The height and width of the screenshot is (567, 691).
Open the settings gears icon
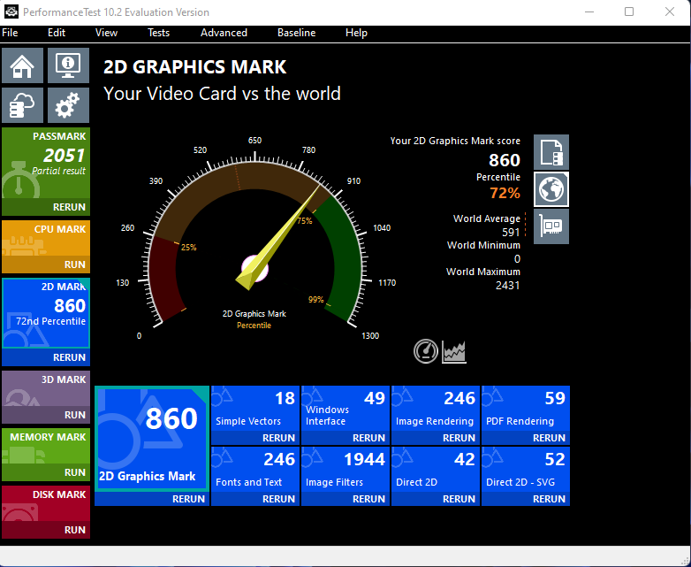pos(68,105)
